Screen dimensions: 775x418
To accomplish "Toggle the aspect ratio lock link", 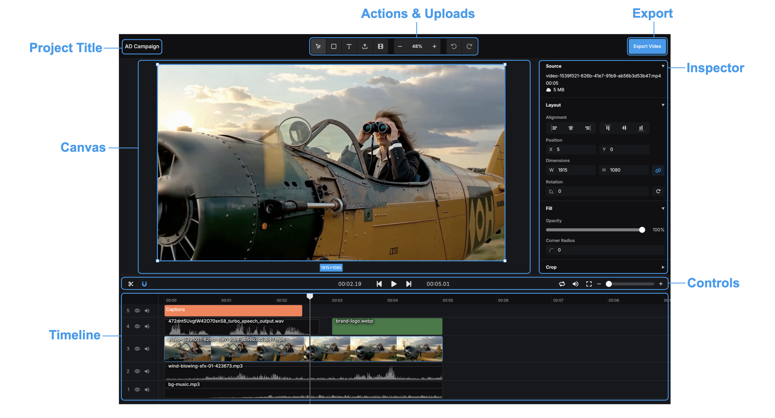I will [x=658, y=170].
